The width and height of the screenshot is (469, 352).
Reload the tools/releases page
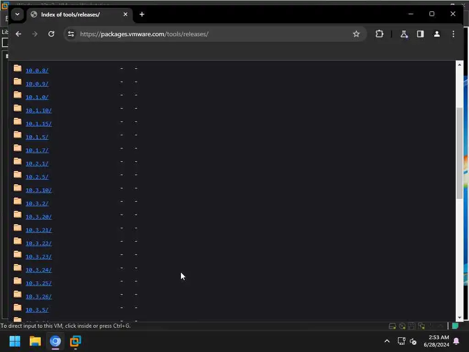(51, 34)
